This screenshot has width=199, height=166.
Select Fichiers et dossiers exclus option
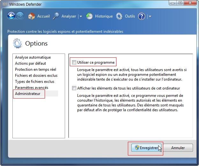36,76
